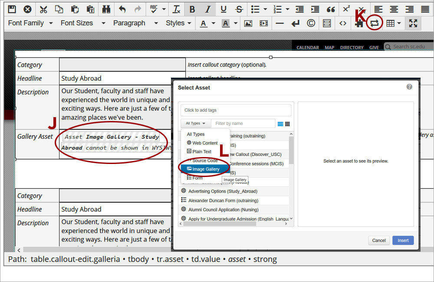Click Cancel in Select Asset dialog
Screen dimensions: 434x282
click(x=379, y=240)
